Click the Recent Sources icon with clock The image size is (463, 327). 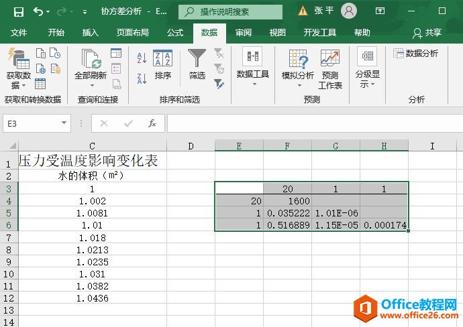[x=55, y=53]
